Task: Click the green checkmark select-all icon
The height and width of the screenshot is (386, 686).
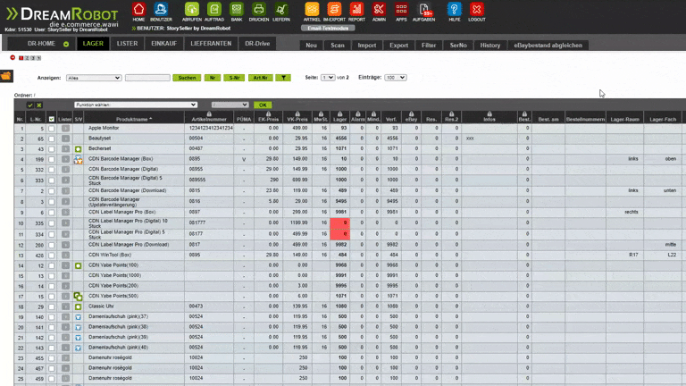Action: (29, 105)
